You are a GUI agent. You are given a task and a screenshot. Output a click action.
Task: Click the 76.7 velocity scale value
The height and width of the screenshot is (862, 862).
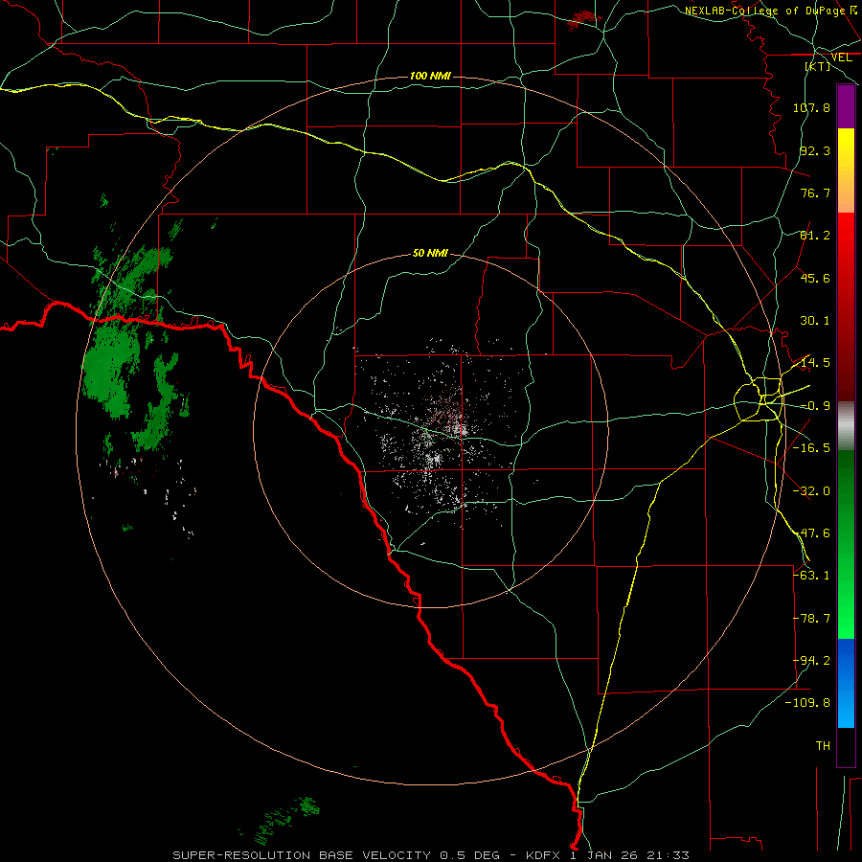point(815,193)
